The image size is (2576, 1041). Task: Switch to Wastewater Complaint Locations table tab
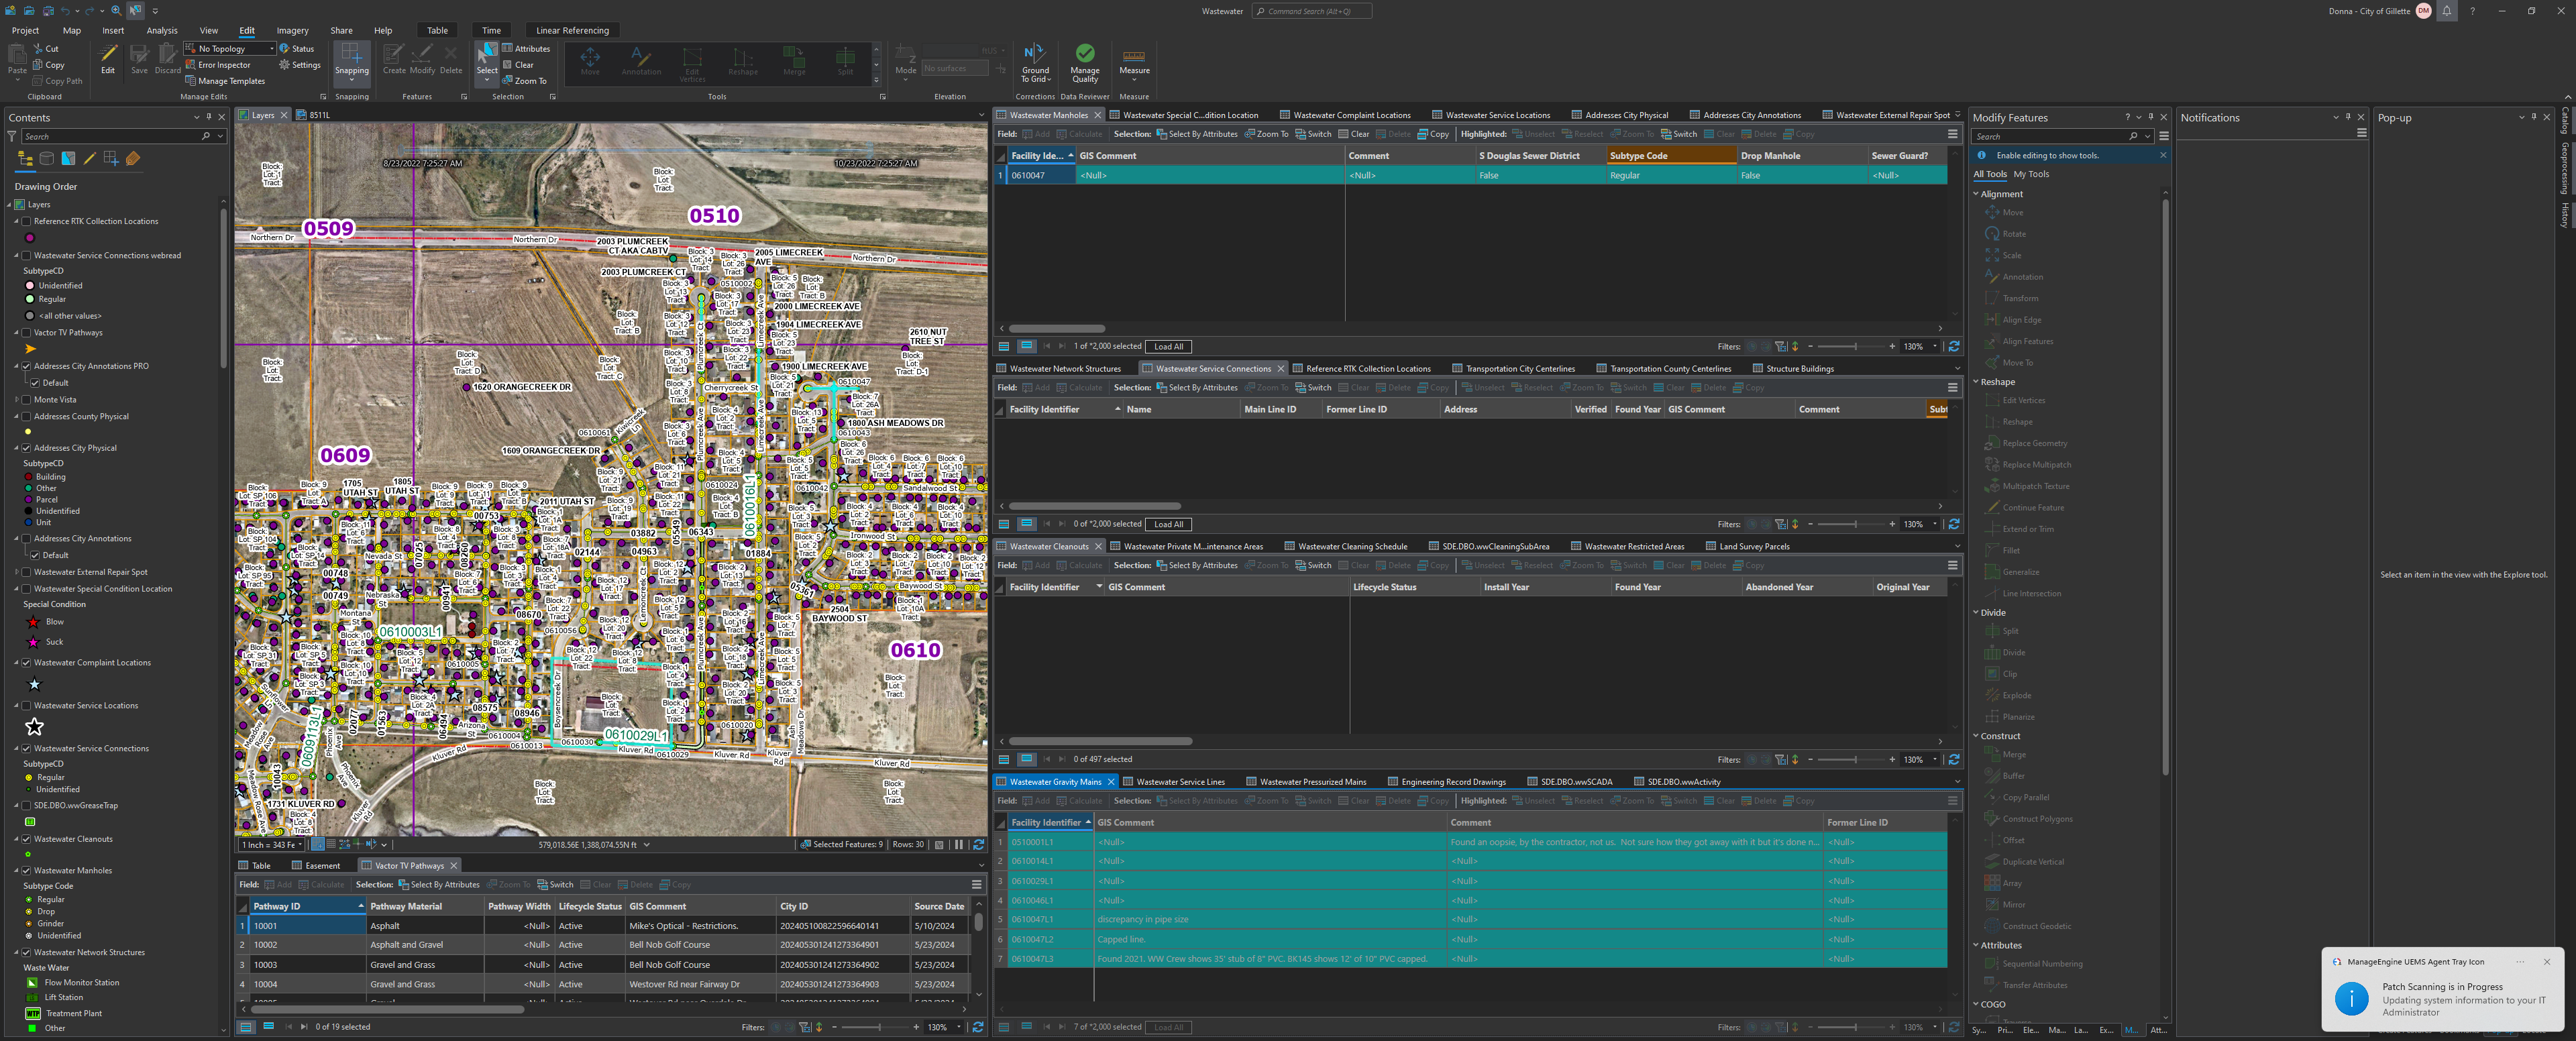tap(1345, 115)
